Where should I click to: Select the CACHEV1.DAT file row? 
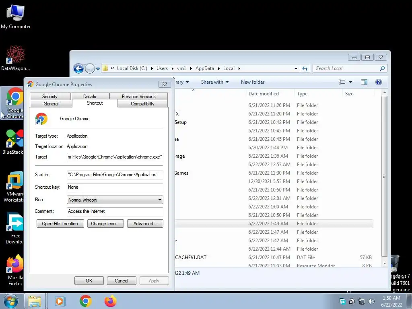click(x=274, y=257)
